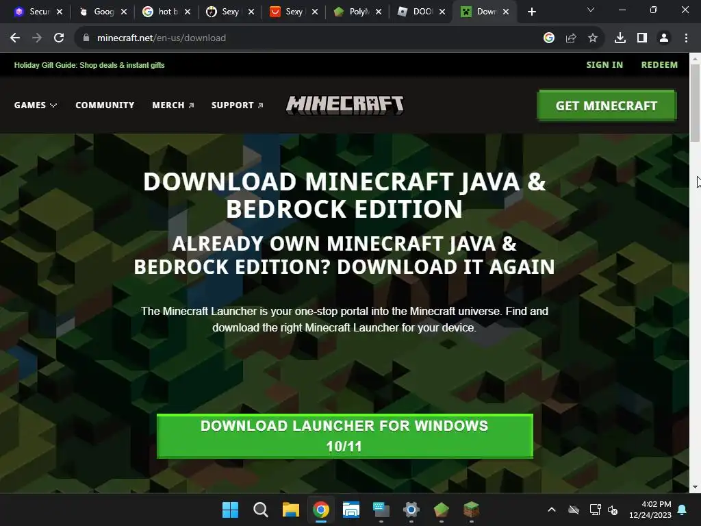
Task: Open File Explorer from taskbar
Action: (290, 510)
